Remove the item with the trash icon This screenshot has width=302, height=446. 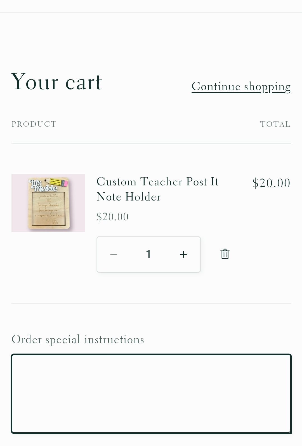[x=225, y=254]
